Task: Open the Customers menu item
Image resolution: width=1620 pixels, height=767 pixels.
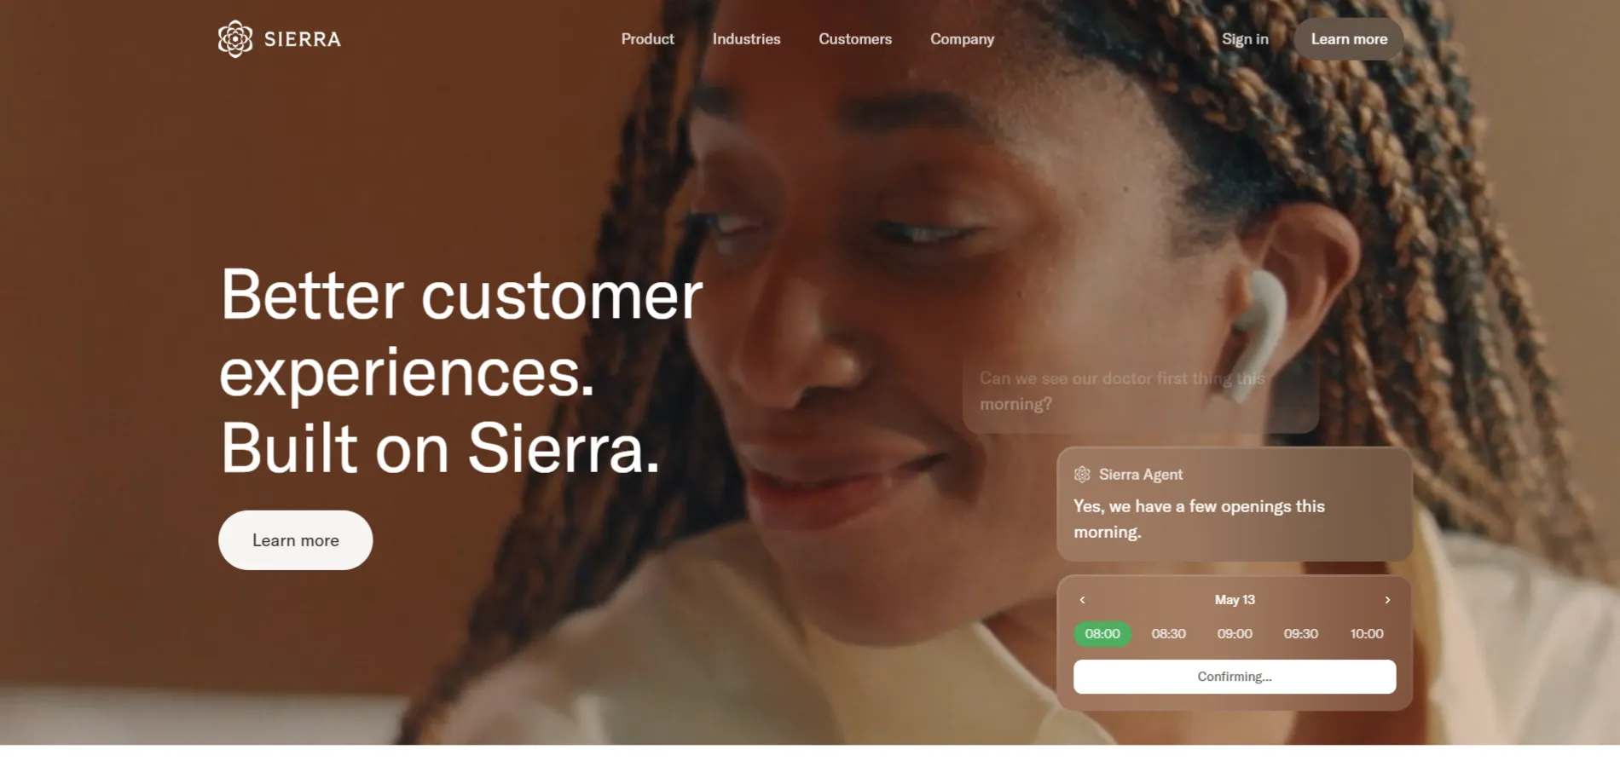Action: tap(855, 39)
